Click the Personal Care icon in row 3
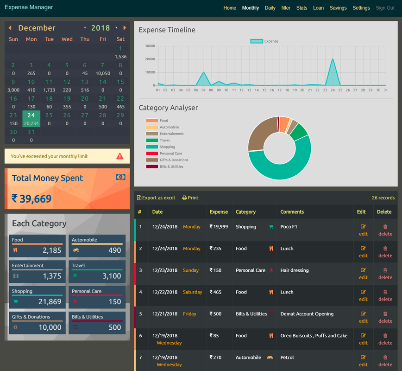The height and width of the screenshot is (371, 402). 271,270
